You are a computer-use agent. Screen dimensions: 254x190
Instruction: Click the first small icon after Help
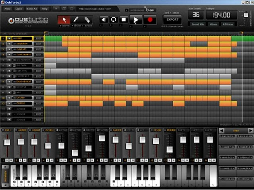(56, 9)
